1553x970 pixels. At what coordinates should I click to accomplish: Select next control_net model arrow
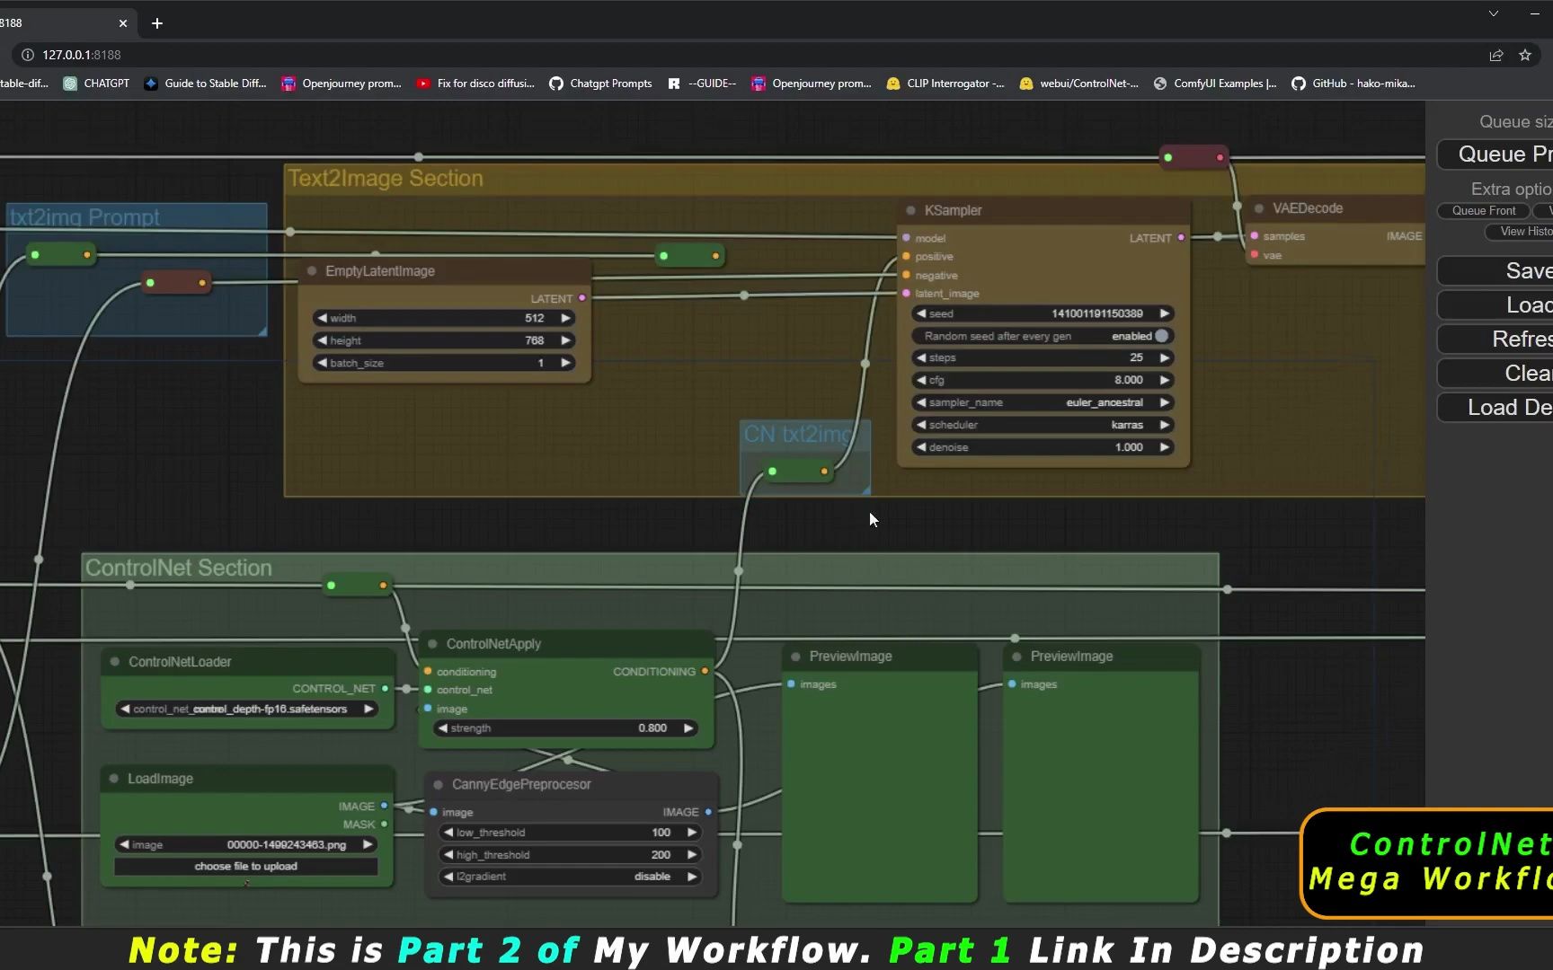click(x=368, y=710)
